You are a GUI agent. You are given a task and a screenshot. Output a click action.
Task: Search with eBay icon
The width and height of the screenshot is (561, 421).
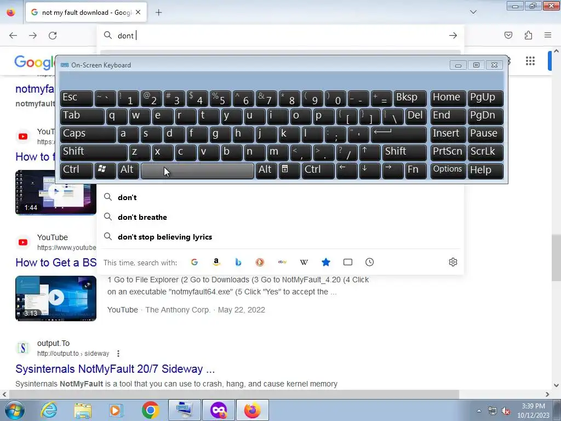pyautogui.click(x=282, y=263)
